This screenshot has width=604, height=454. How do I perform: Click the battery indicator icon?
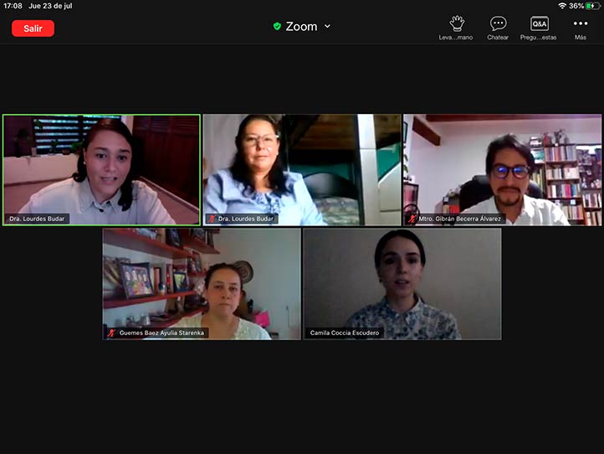(592, 6)
